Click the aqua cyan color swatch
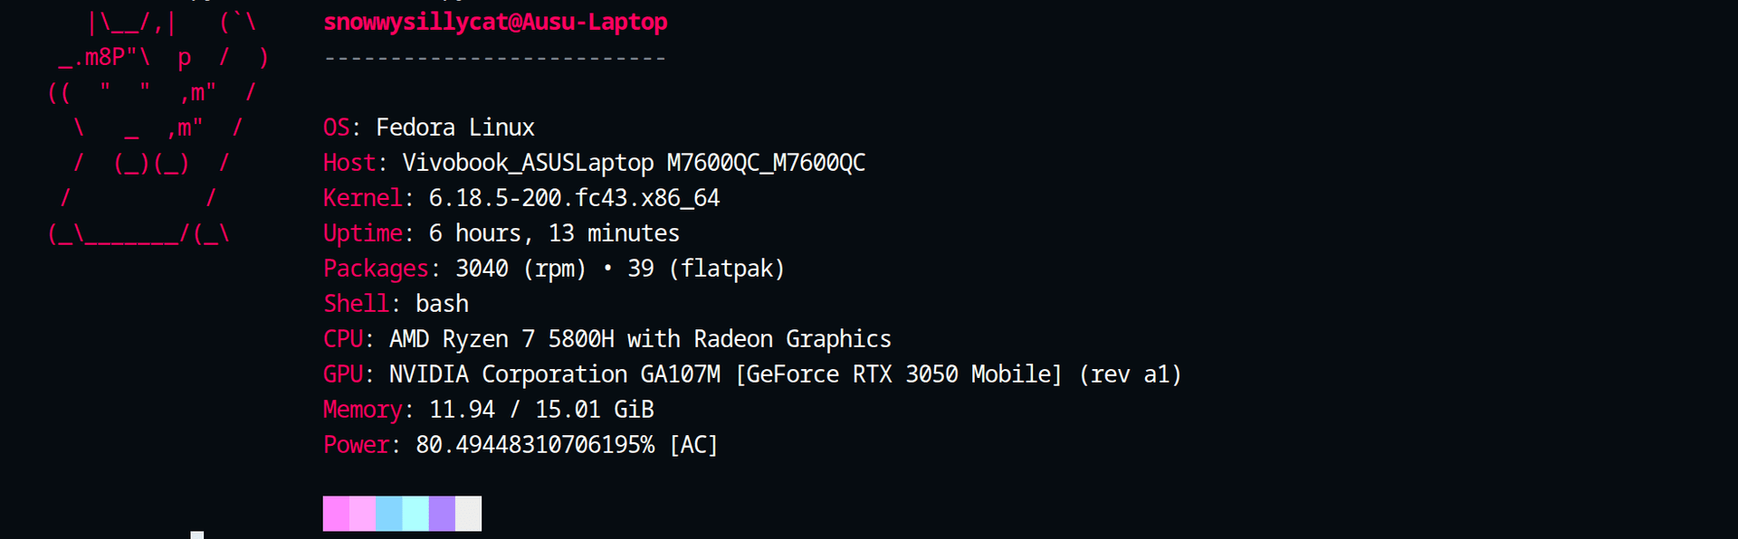 point(415,514)
